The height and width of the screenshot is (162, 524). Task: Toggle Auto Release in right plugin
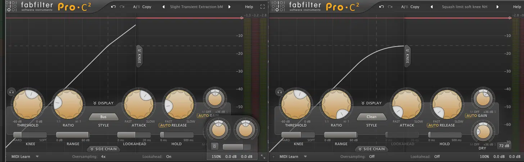click(x=433, y=125)
